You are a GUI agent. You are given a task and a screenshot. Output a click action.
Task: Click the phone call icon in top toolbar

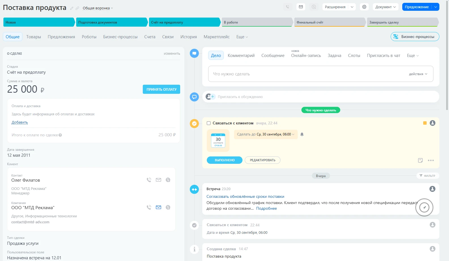coord(288,7)
